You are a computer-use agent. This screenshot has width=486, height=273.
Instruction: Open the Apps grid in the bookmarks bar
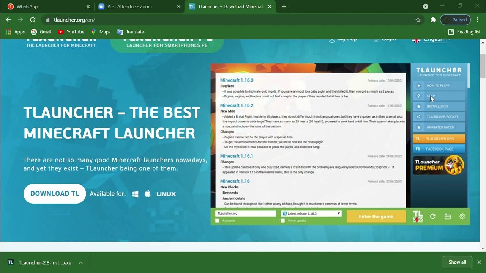[15, 32]
